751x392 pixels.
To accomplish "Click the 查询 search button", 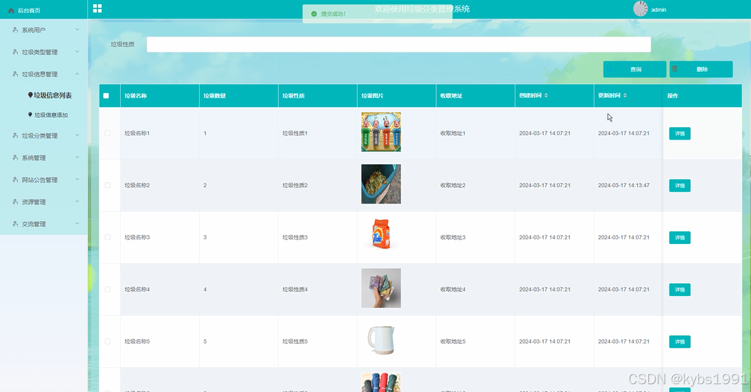I will (x=635, y=69).
